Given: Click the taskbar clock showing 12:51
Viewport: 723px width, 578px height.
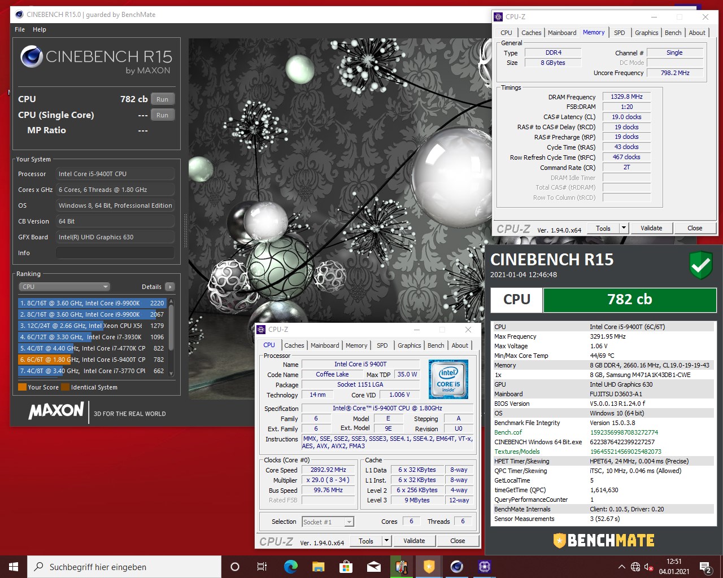Looking at the screenshot, I should (674, 567).
